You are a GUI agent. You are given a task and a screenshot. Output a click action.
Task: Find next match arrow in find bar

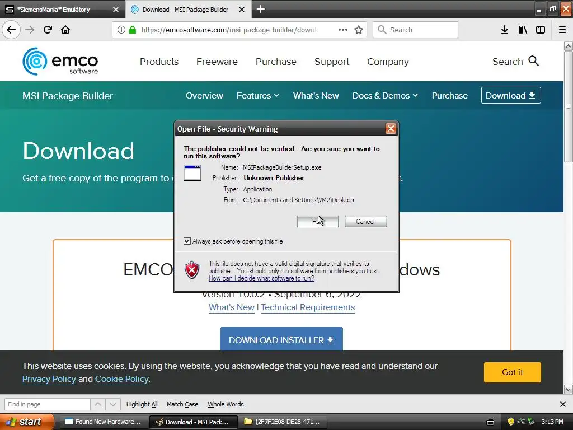pyautogui.click(x=113, y=404)
